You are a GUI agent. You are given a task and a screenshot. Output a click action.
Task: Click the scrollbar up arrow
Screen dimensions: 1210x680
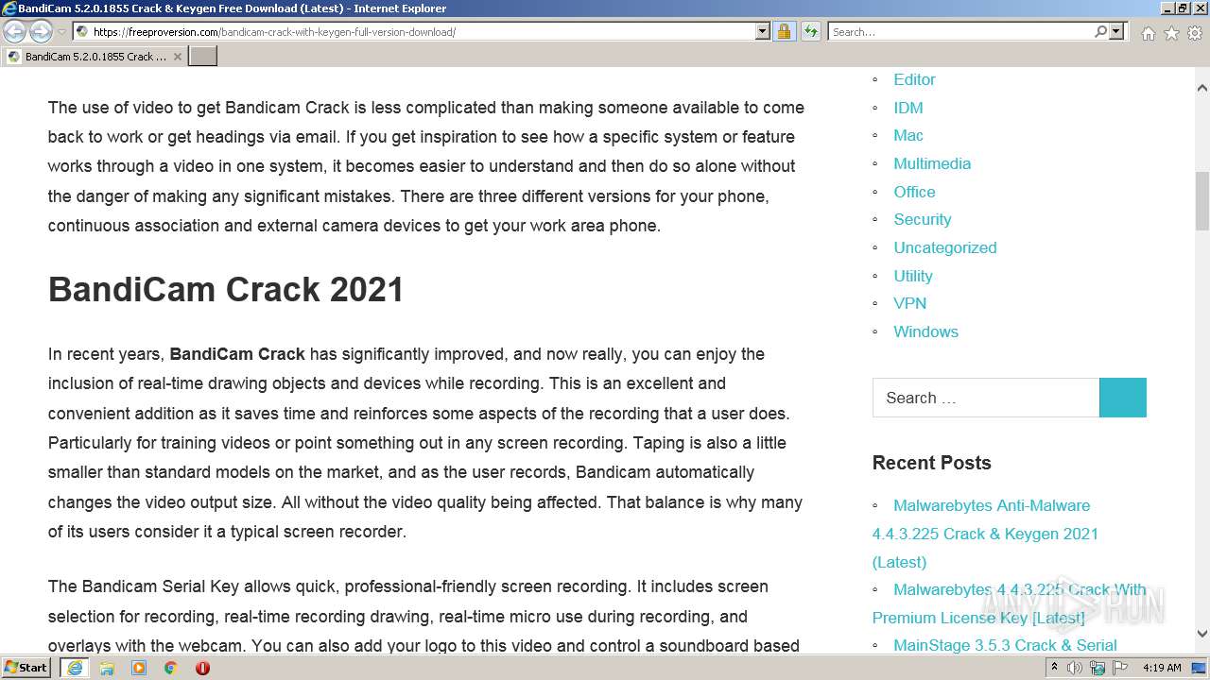pyautogui.click(x=1201, y=87)
